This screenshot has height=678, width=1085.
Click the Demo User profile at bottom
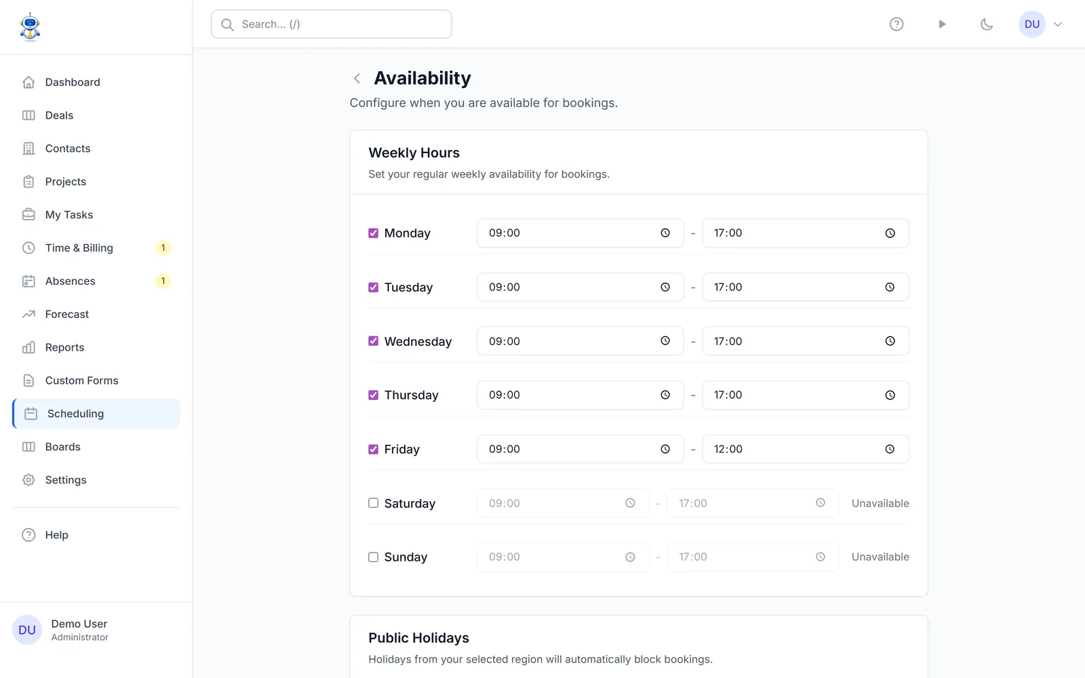coord(96,631)
